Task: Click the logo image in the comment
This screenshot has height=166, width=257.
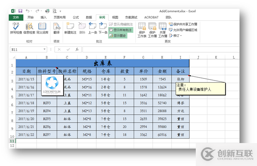Action: click(x=52, y=85)
